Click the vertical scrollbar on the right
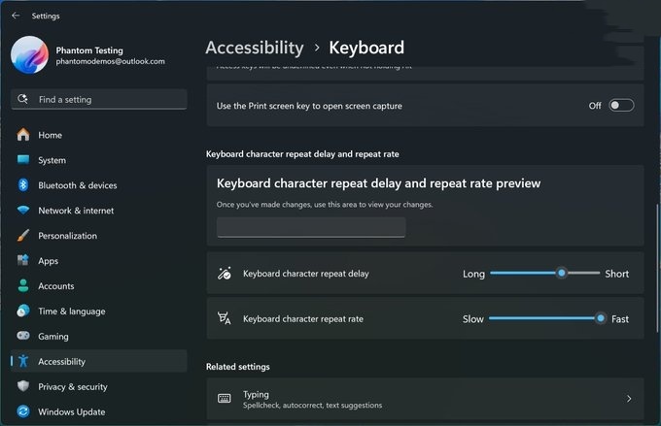The image size is (661, 426). 656,268
